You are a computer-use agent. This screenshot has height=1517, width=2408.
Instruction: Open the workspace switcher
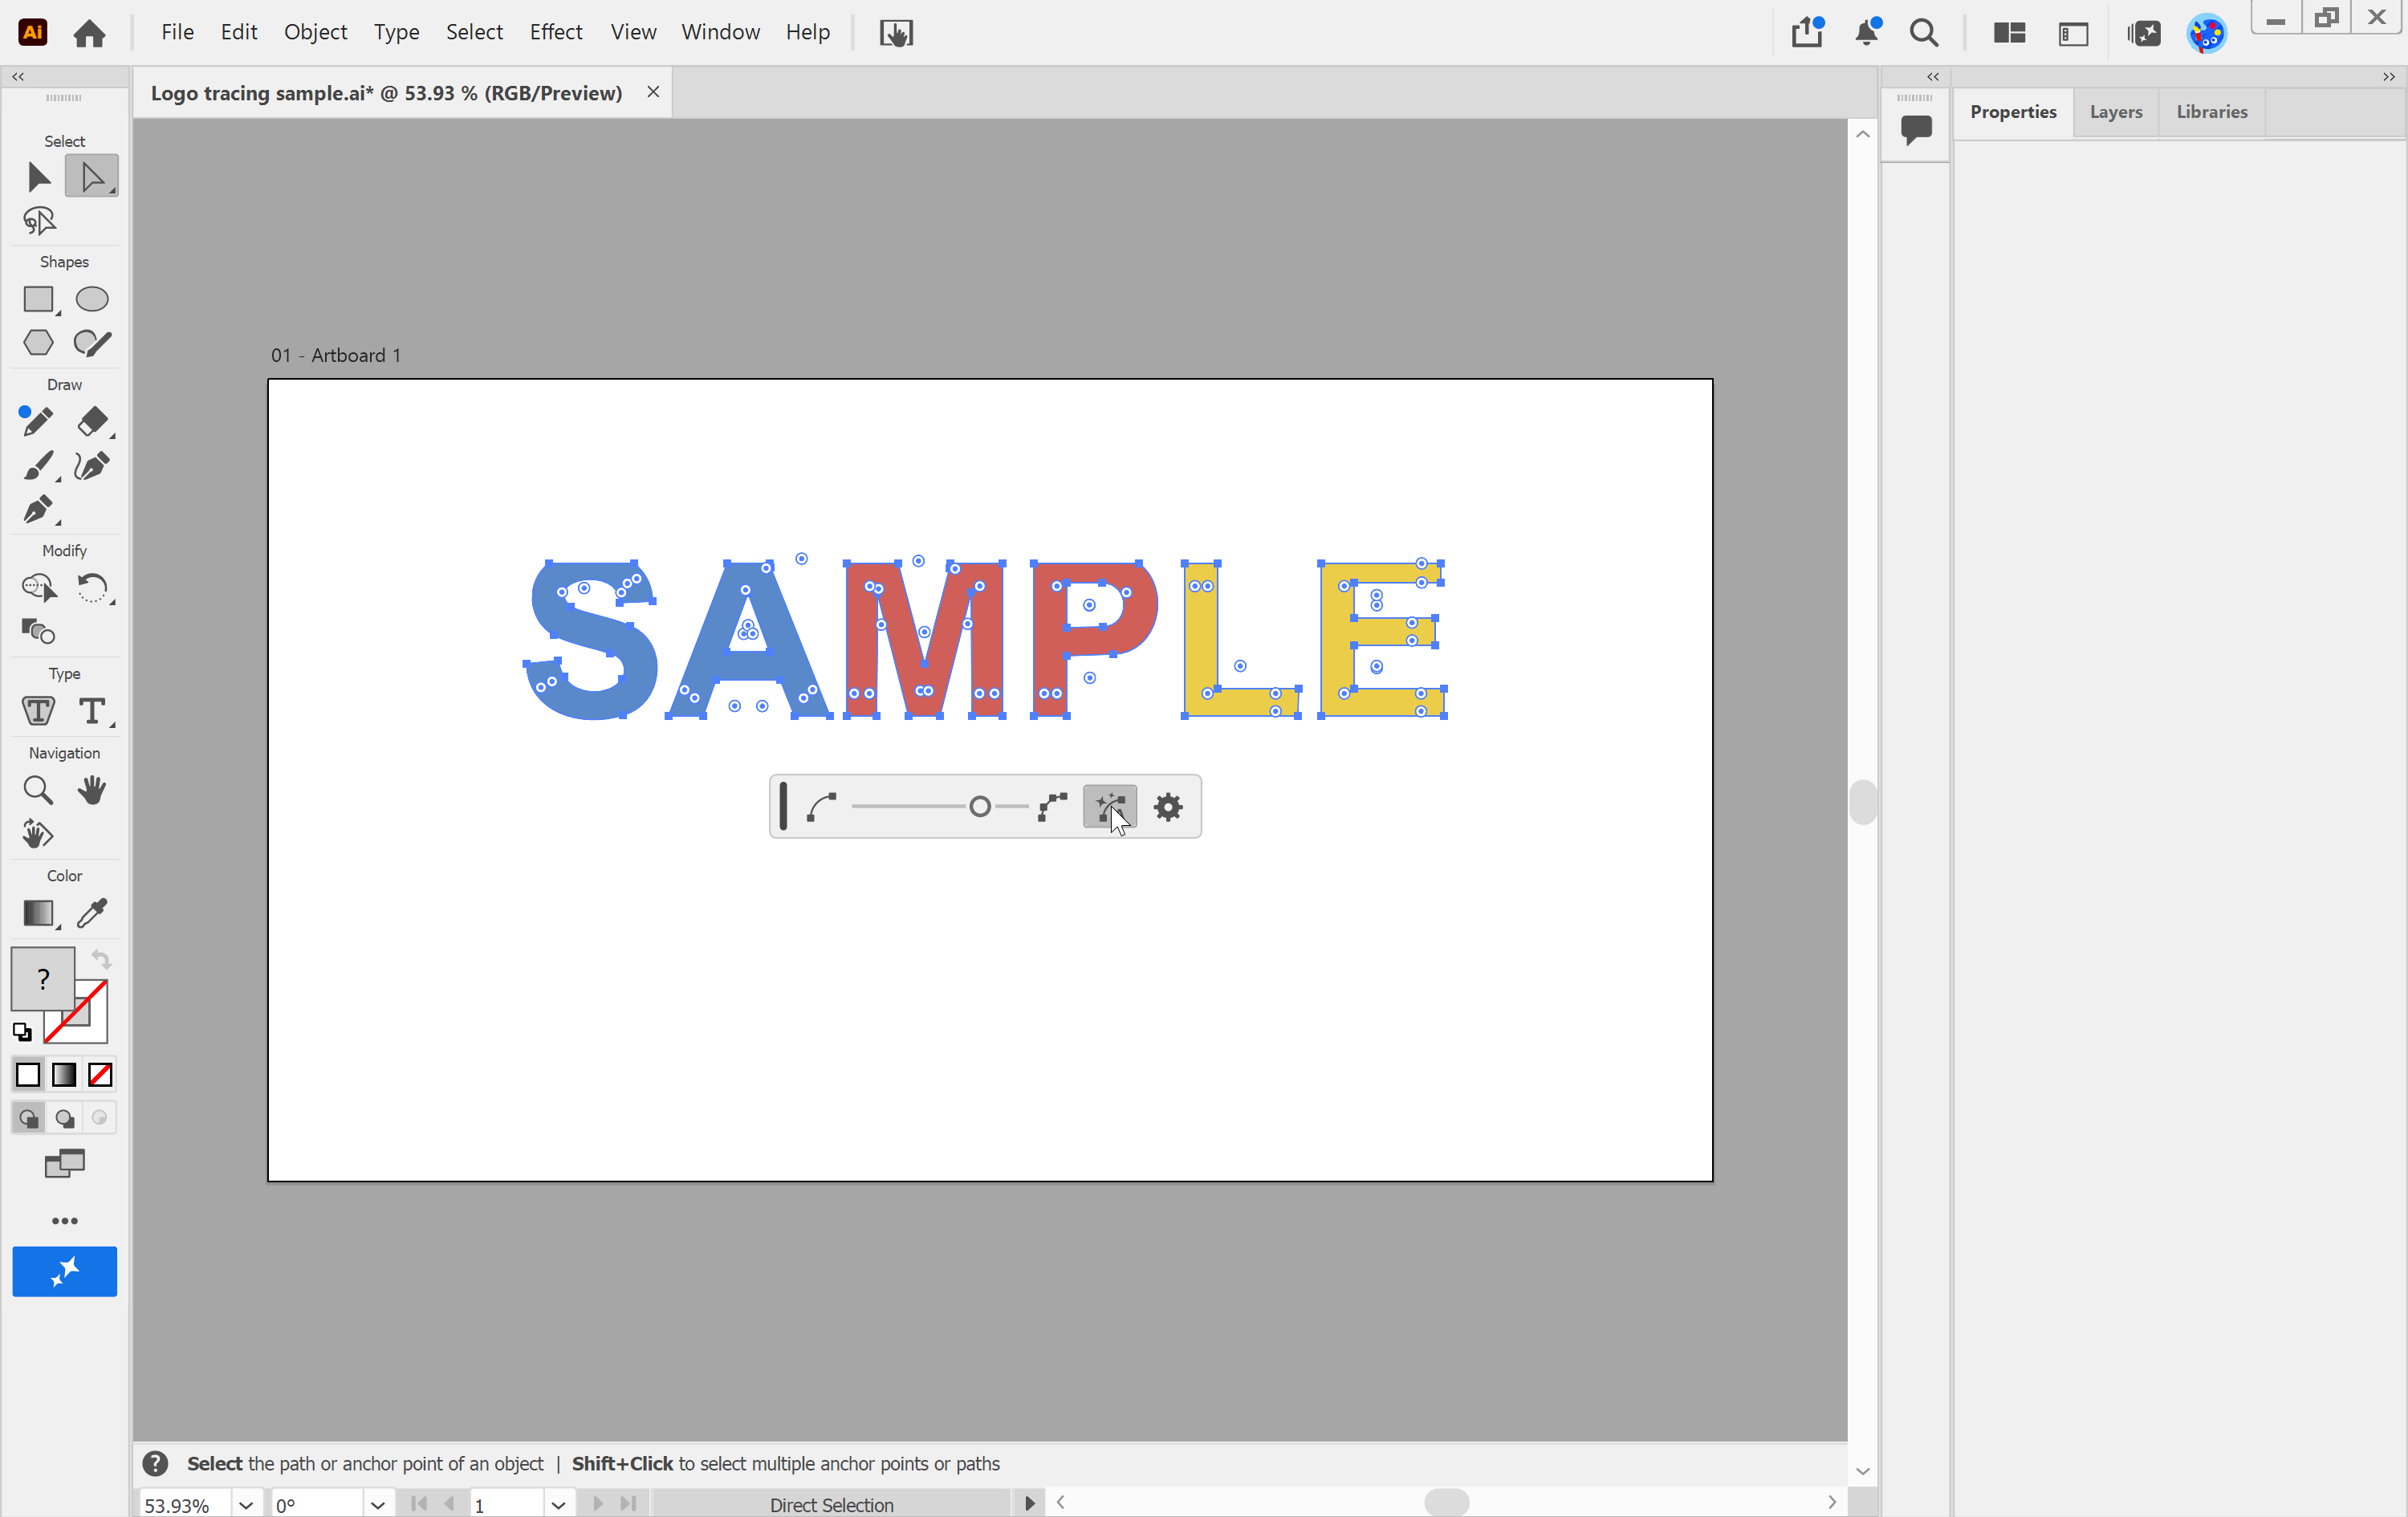click(2074, 33)
